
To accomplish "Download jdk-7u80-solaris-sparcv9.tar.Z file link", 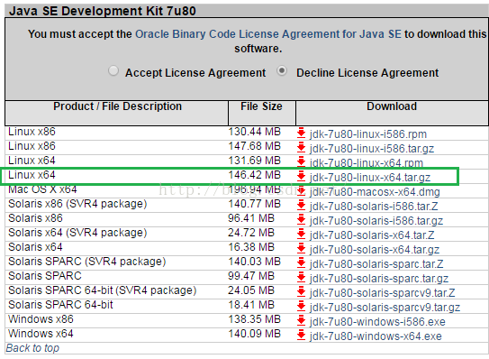I will click(382, 293).
